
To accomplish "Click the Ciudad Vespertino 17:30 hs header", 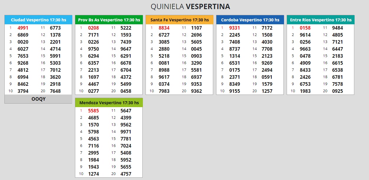I will point(38,20).
